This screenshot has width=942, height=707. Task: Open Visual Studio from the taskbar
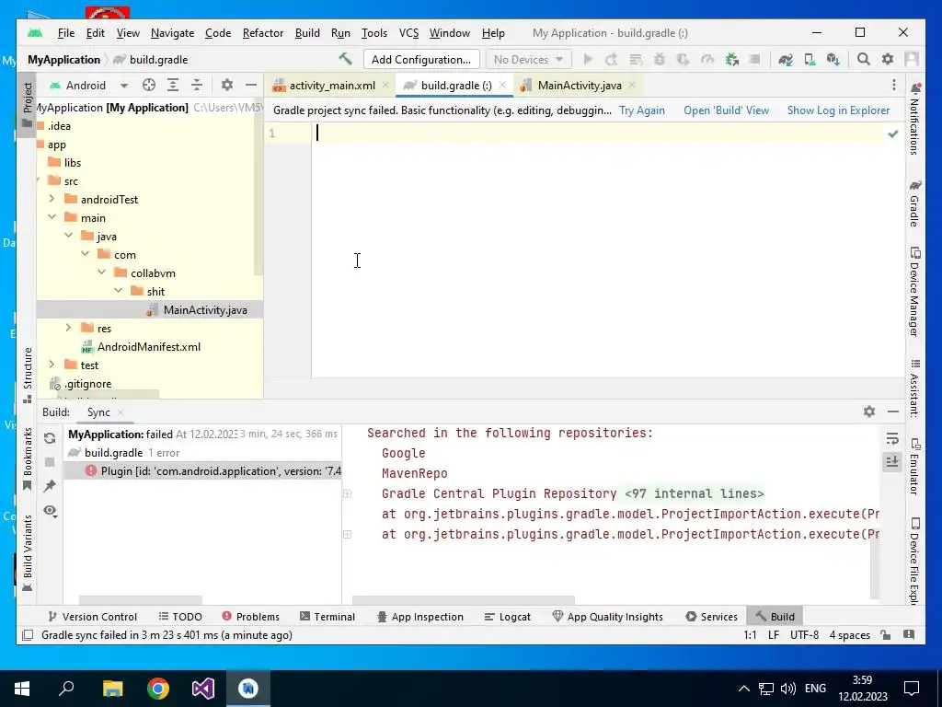tap(203, 689)
